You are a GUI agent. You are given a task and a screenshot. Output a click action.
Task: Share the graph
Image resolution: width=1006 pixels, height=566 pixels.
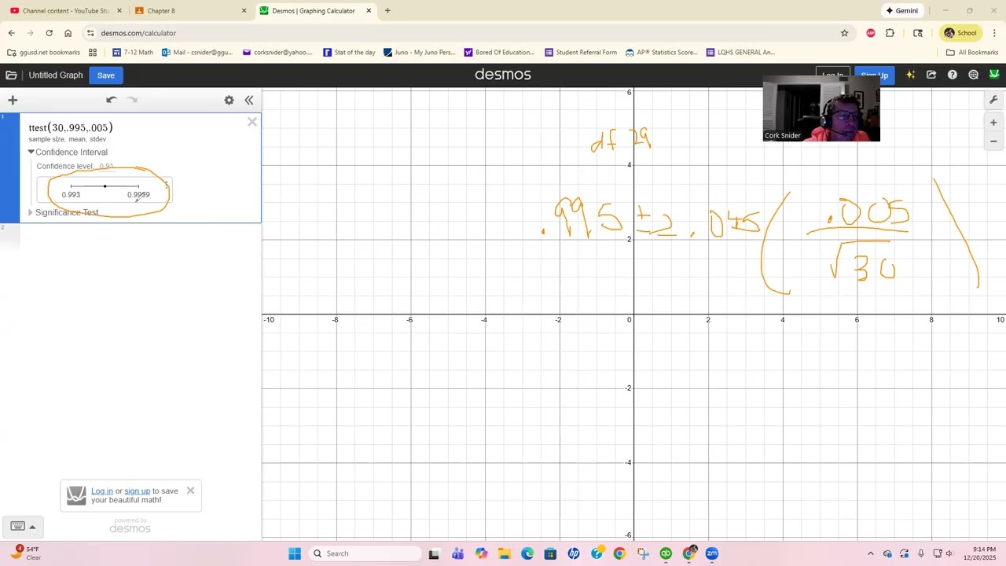(x=931, y=75)
